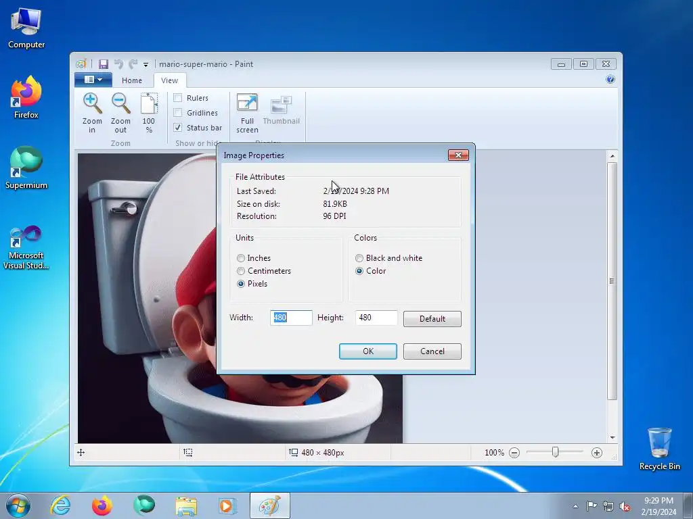Switch to the Home ribbon tab
The height and width of the screenshot is (519, 693).
tap(132, 80)
